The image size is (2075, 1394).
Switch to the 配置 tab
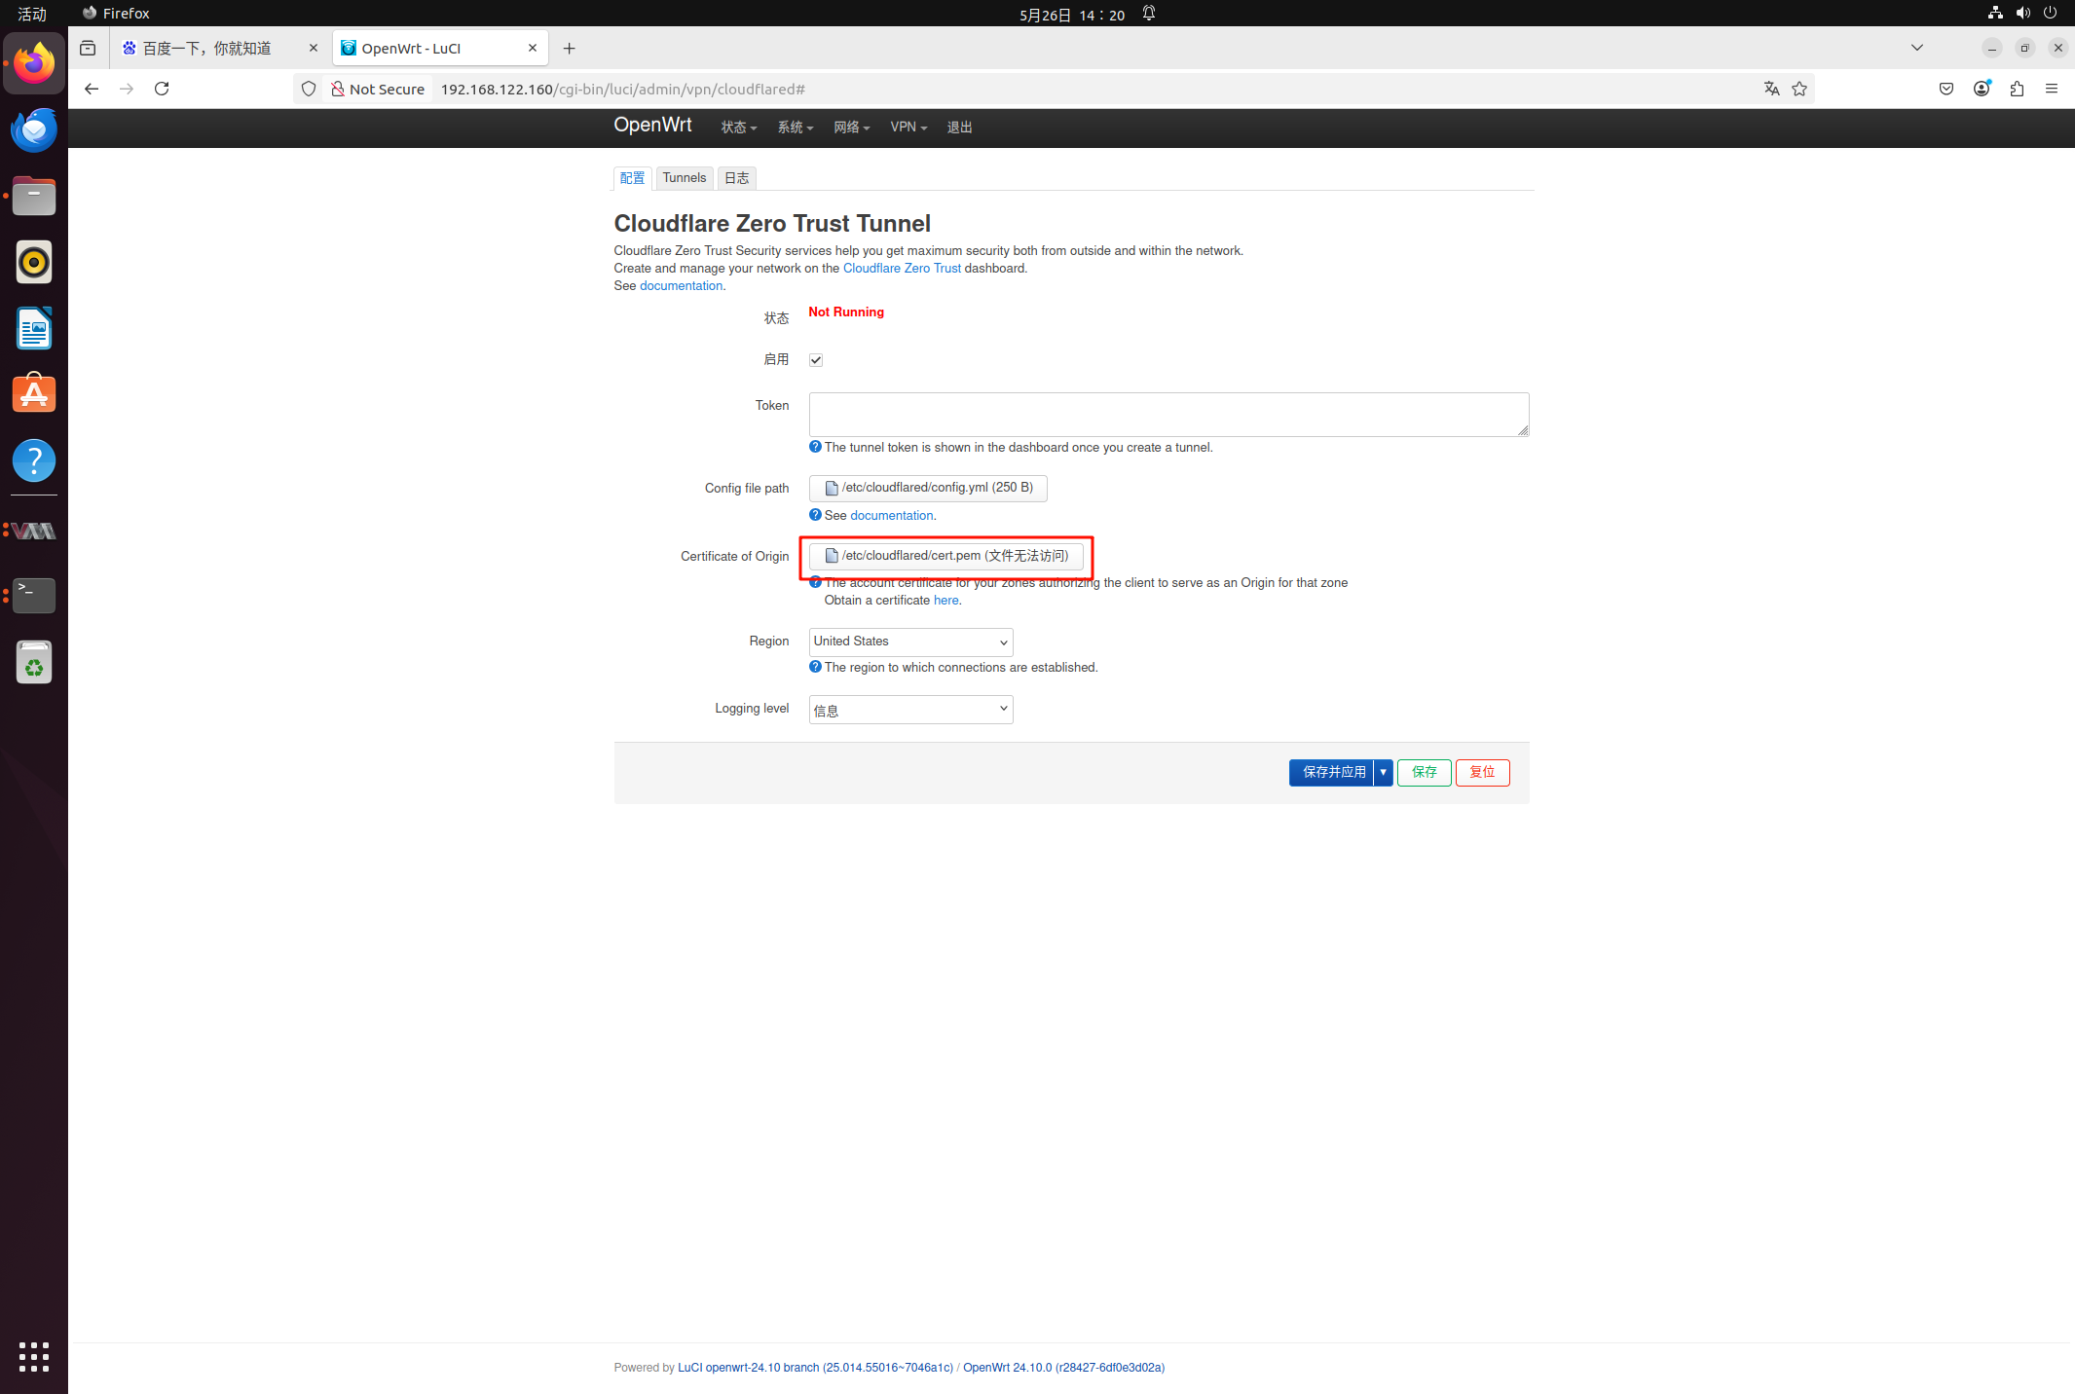point(633,178)
